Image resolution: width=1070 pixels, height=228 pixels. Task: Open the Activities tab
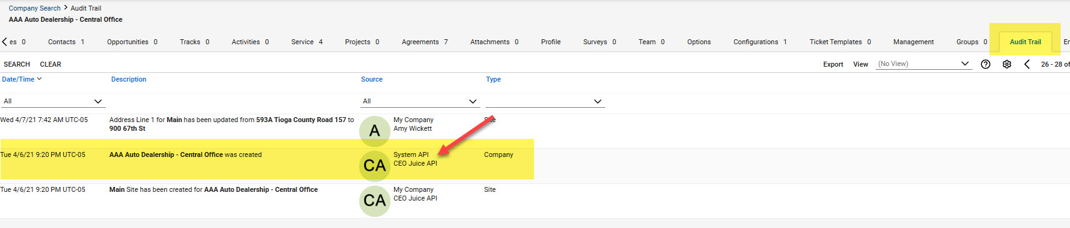click(x=250, y=42)
